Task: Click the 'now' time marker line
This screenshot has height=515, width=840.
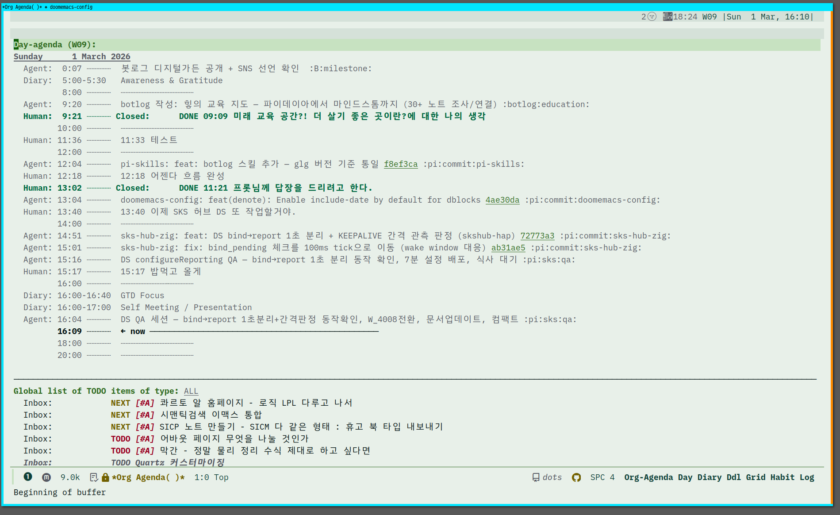Action: pyautogui.click(x=138, y=331)
